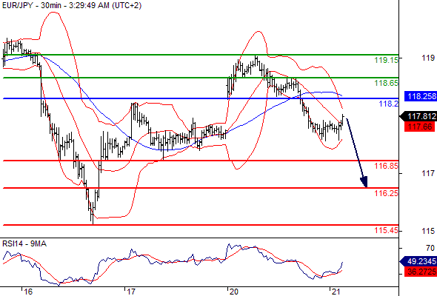Viewport: 437px width, 296px height.
Task: Click the 118.2 blue pivot label
Action: 389,104
